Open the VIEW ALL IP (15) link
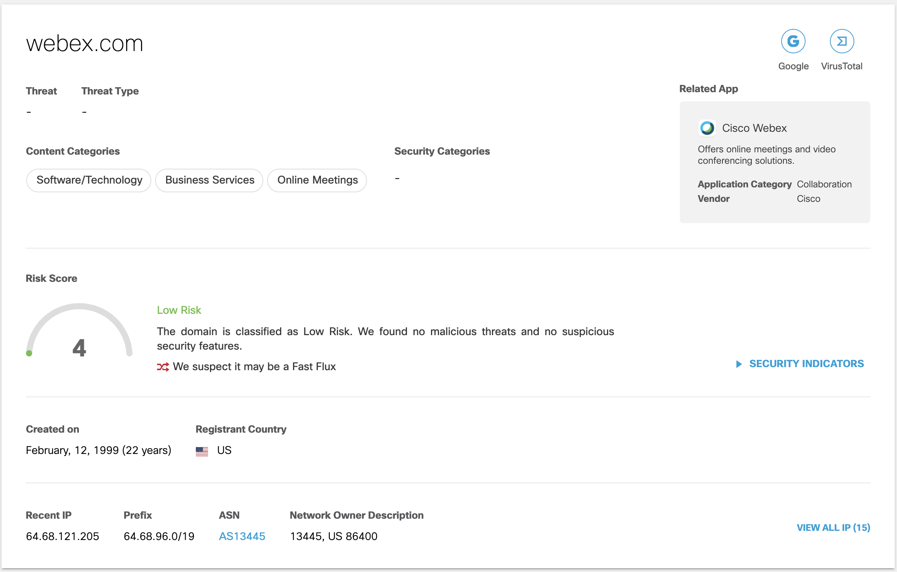Screen dimensions: 897x572 (x=833, y=527)
